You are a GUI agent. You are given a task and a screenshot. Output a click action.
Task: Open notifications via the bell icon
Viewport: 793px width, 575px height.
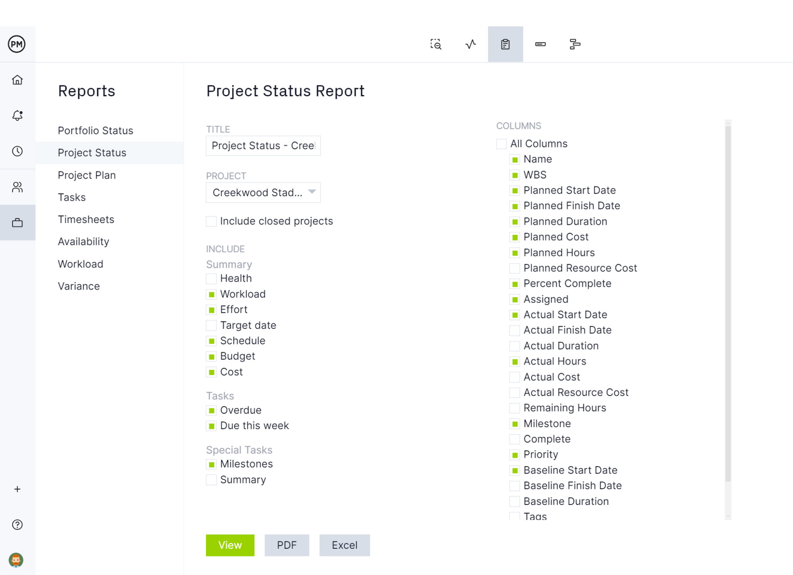(x=17, y=115)
